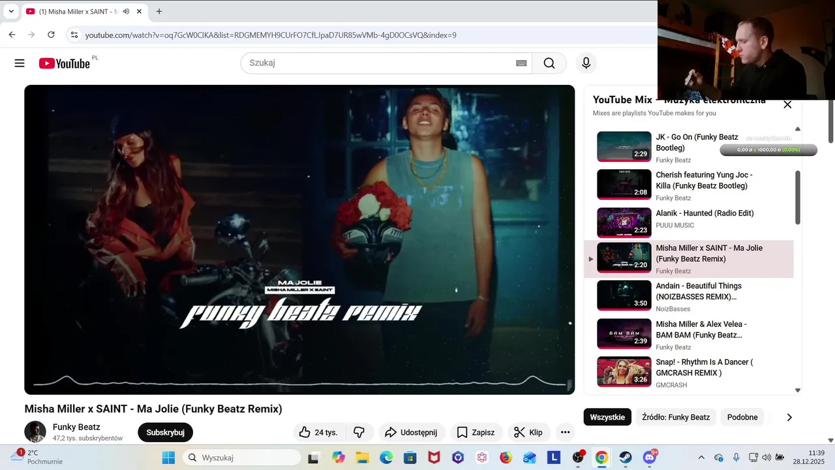Image resolution: width=835 pixels, height=470 pixels.
Task: Open the Windows Start menu
Action: point(168,458)
